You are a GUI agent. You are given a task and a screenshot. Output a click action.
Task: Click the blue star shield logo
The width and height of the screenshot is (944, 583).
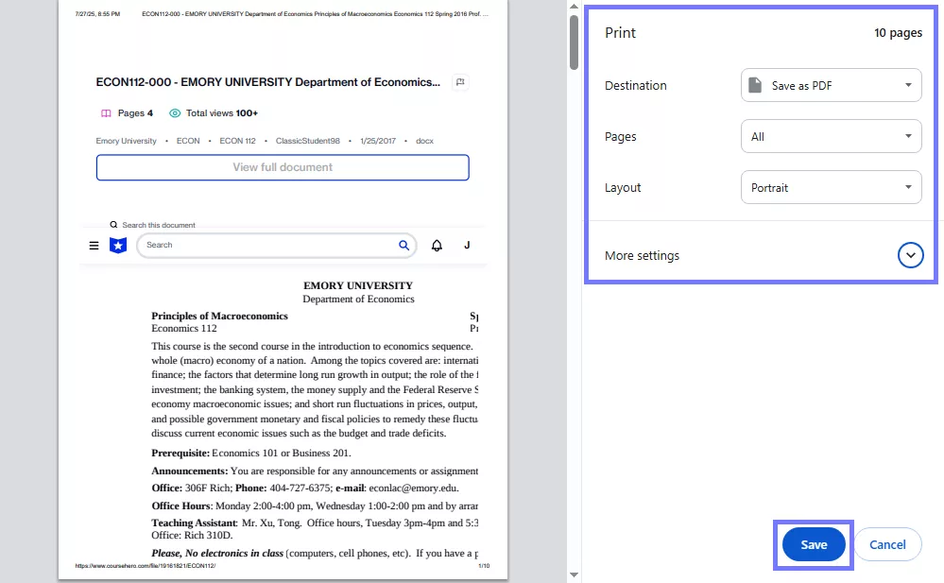click(118, 245)
